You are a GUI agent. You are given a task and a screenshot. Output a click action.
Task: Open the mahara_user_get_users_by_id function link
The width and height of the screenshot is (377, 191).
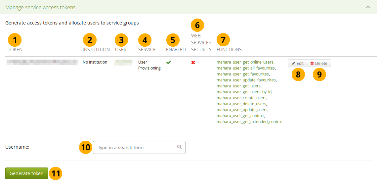[x=244, y=92]
